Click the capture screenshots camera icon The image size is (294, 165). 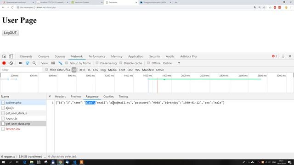coord(20,63)
